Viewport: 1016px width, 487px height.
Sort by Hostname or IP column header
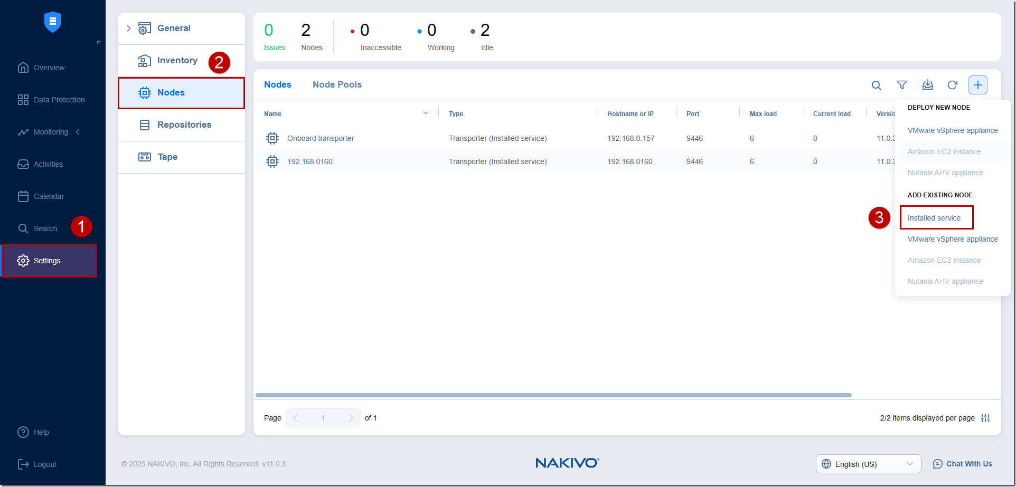click(x=631, y=114)
